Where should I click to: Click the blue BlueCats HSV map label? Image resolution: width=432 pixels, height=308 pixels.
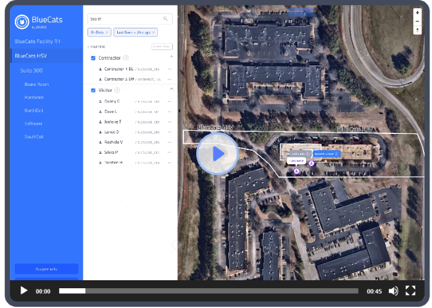(326, 154)
